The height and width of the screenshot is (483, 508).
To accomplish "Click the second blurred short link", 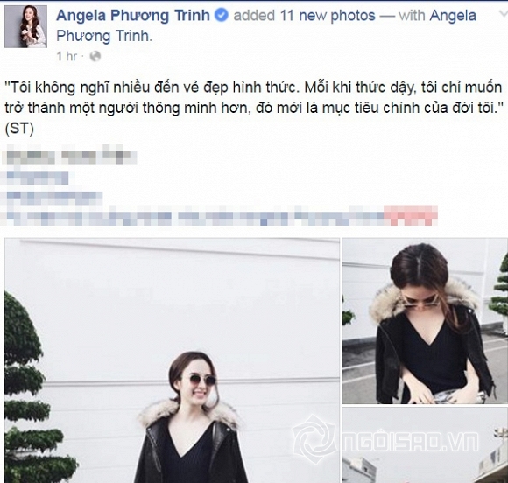I will point(38,178).
